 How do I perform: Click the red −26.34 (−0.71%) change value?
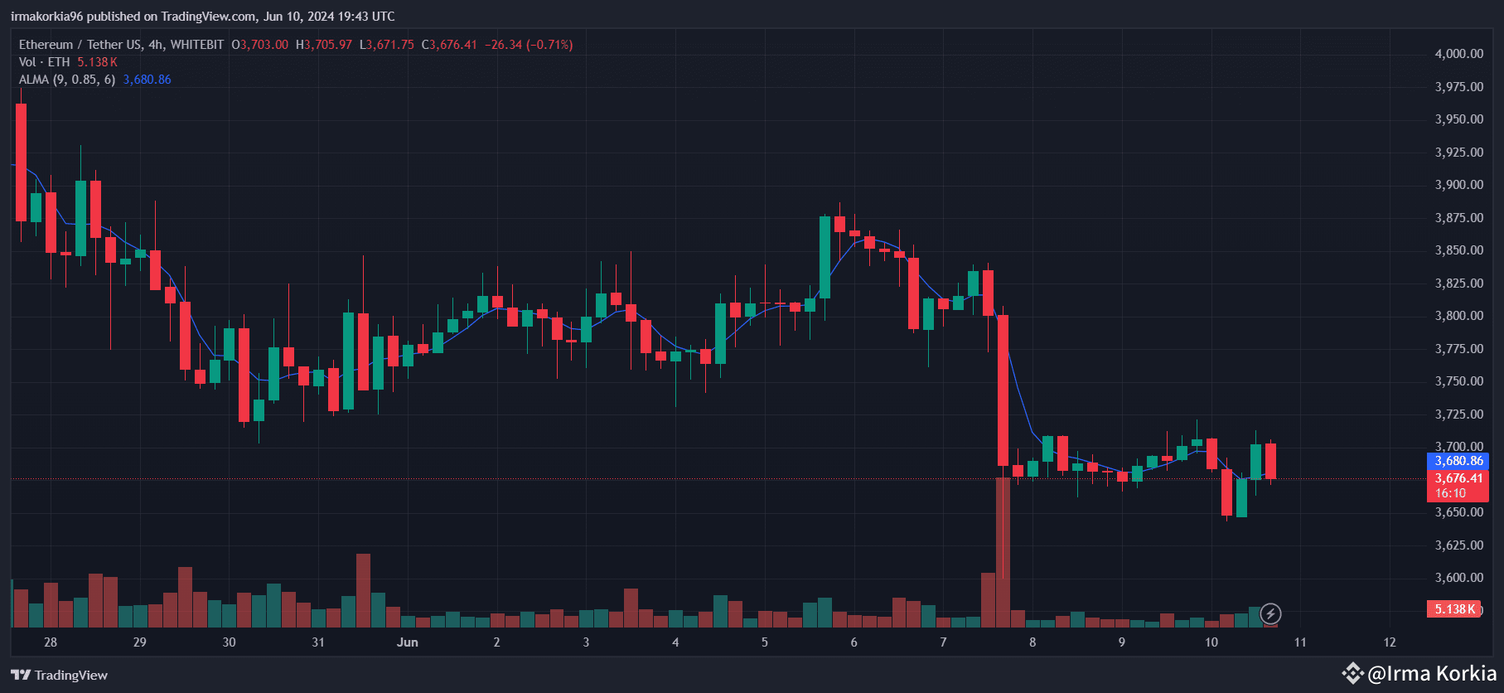pyautogui.click(x=529, y=45)
